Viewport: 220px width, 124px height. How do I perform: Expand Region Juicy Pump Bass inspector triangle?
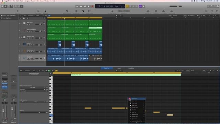pos(1,15)
